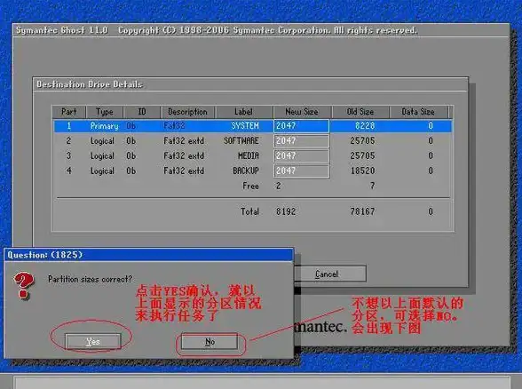The image size is (522, 389).
Task: Select the BACKUP label in row 4
Action: click(246, 171)
